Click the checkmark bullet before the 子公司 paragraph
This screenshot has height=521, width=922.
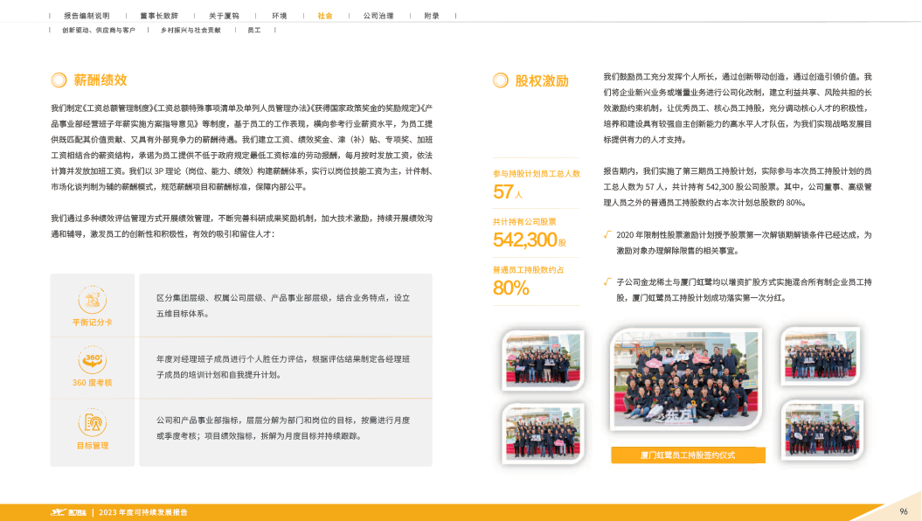(x=607, y=281)
